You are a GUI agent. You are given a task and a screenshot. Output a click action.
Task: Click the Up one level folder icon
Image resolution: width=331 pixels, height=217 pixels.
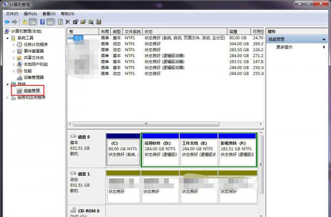(x=25, y=22)
